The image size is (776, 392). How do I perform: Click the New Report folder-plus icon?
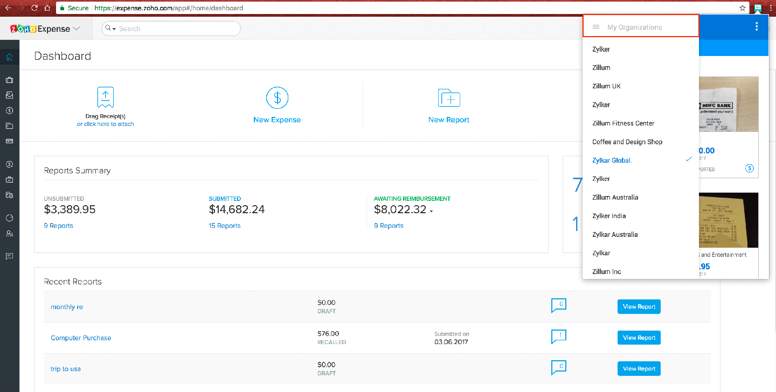[x=449, y=98]
